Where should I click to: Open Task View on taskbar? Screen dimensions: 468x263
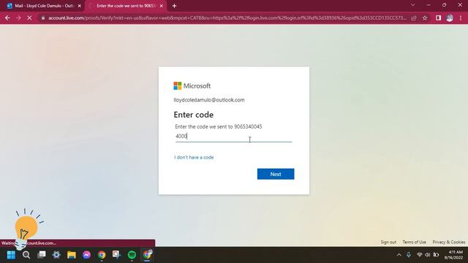(x=42, y=255)
